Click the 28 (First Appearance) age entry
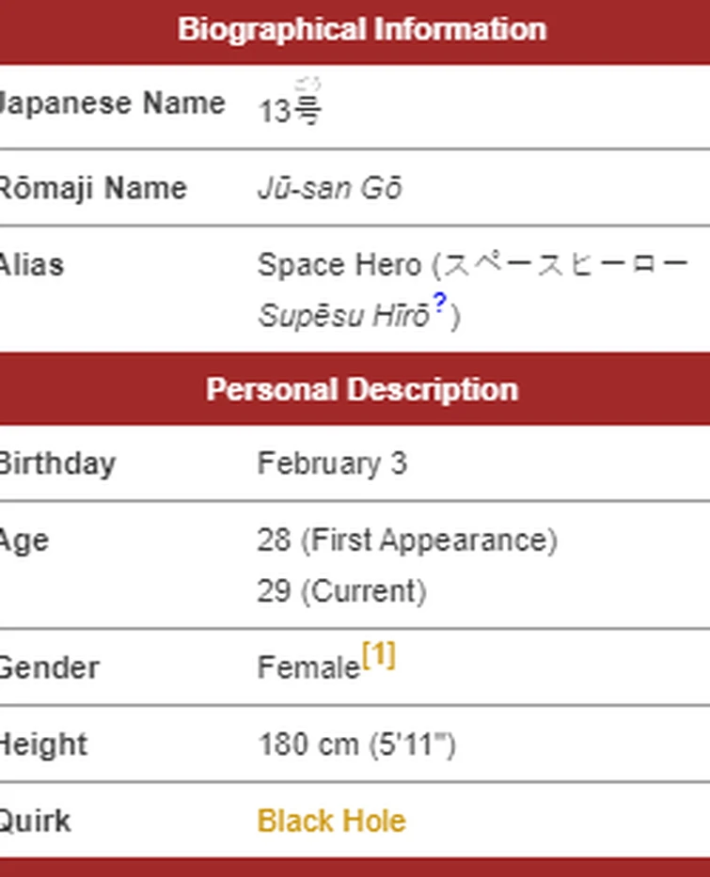 click(x=407, y=540)
